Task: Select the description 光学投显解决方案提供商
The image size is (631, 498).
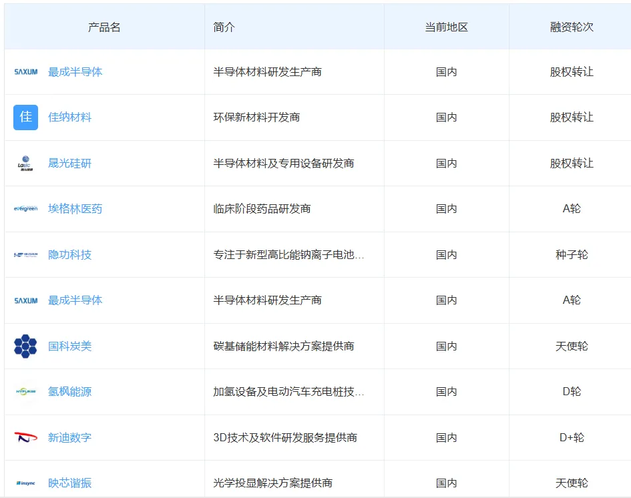Action: pyautogui.click(x=272, y=483)
